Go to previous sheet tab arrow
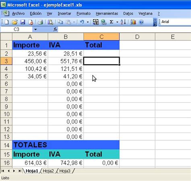This screenshot has width=191, height=181. point(8,171)
